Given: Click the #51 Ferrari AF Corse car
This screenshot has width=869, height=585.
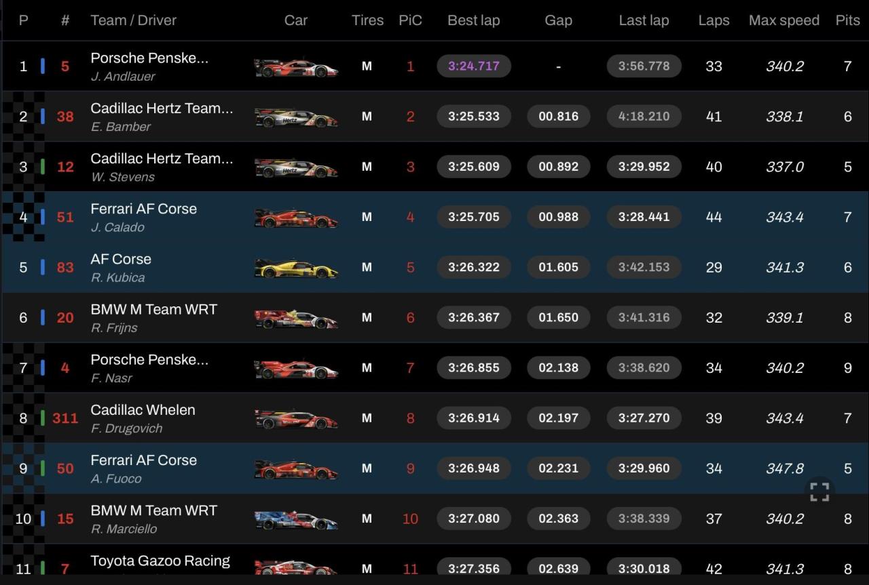Looking at the screenshot, I should 295,218.
